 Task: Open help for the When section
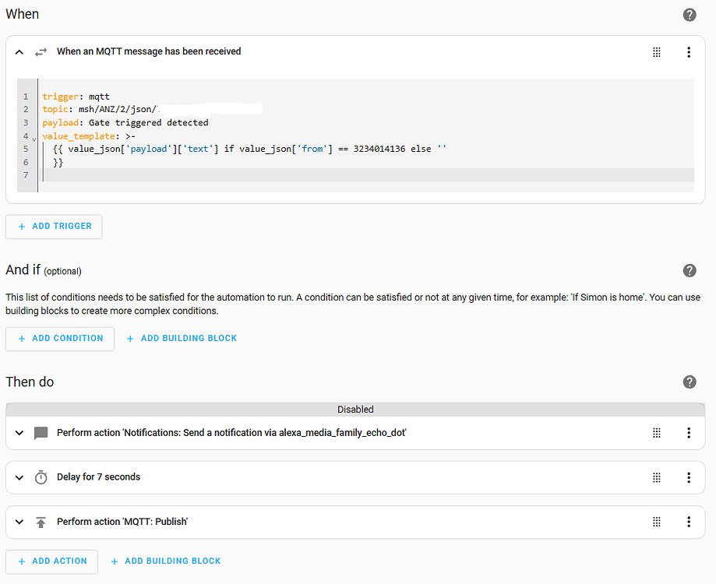click(689, 15)
